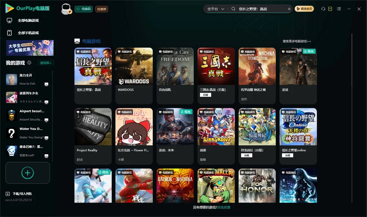
Task: Open the 狩龙战纪（台服）game card
Action: point(257,136)
